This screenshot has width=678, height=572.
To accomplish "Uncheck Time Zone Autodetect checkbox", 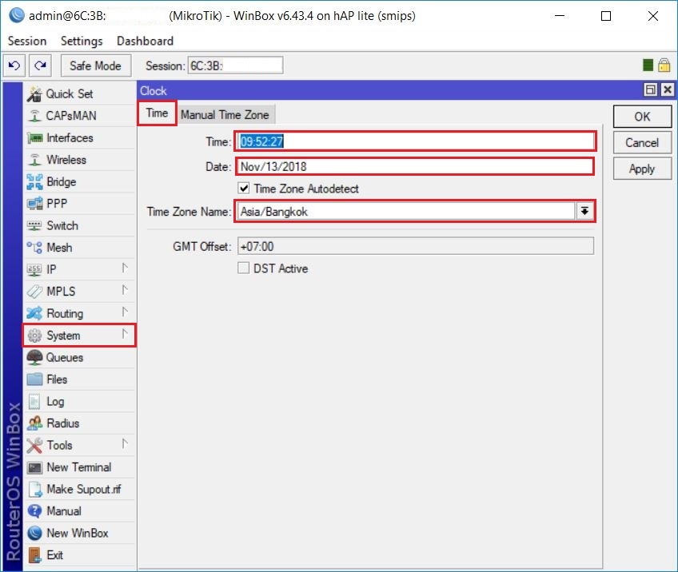I will [244, 188].
